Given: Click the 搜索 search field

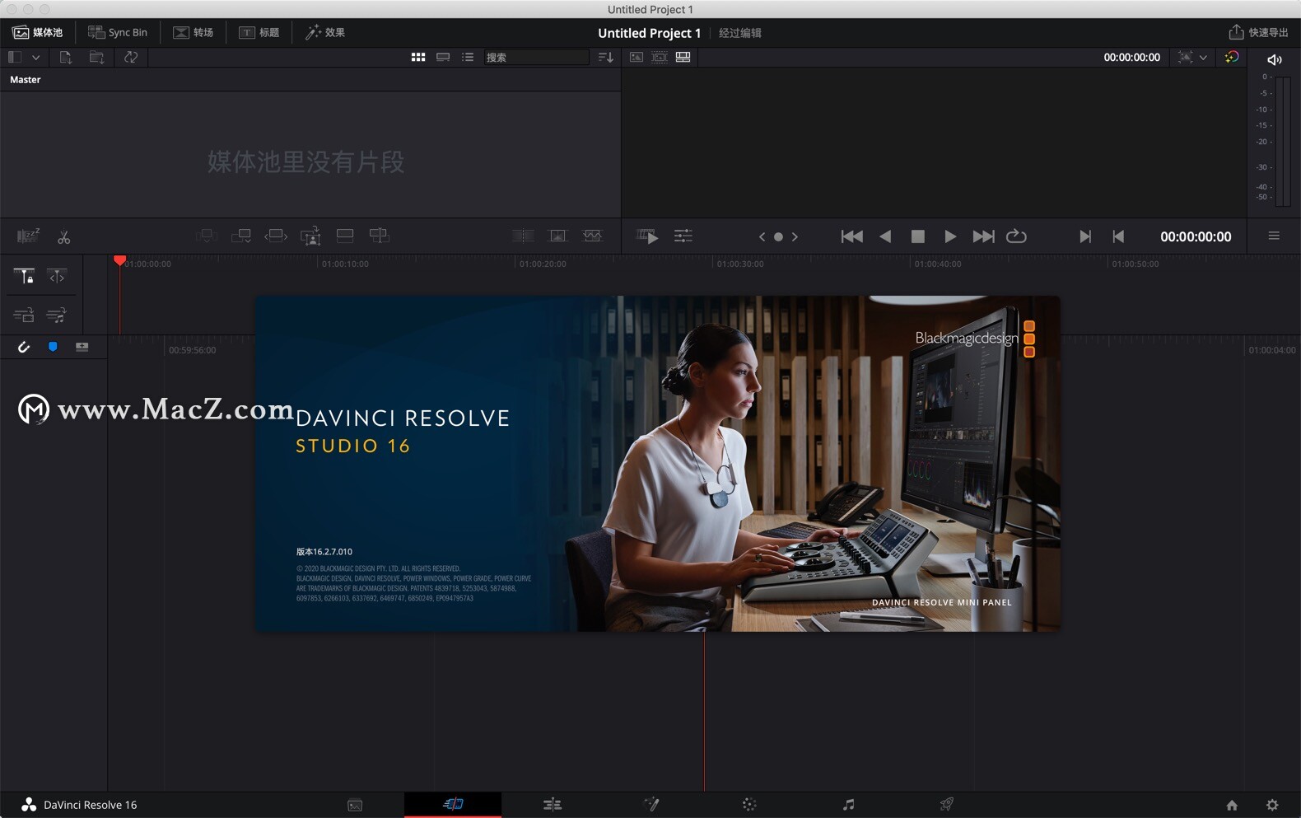Looking at the screenshot, I should point(535,57).
